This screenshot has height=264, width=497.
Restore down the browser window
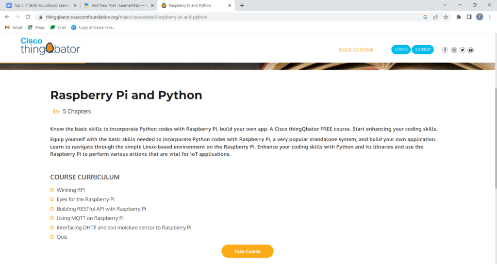475,5
